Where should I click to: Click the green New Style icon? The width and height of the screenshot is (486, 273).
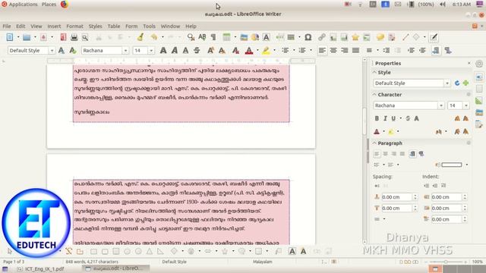pos(465,83)
